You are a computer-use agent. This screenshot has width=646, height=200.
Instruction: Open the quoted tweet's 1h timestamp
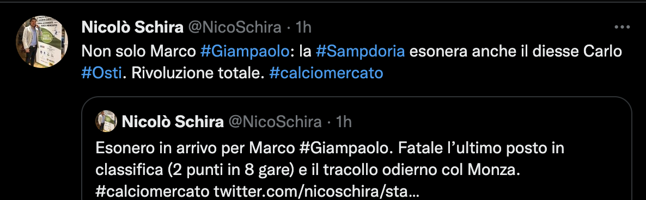(x=344, y=122)
